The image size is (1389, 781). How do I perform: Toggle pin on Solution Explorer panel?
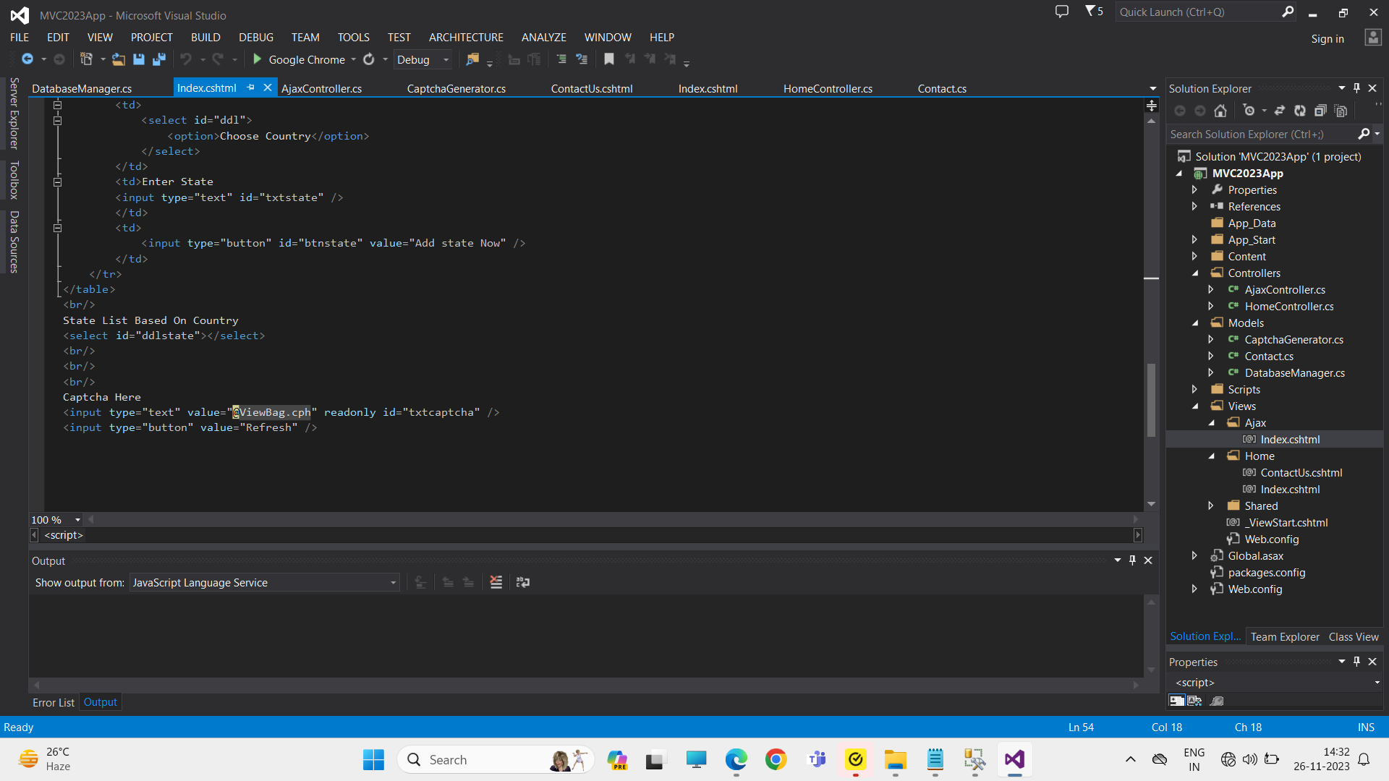coord(1356,88)
